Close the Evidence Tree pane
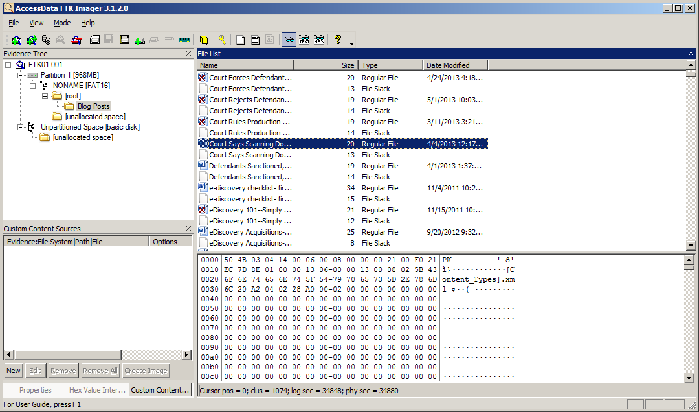This screenshot has width=699, height=412. (x=188, y=54)
